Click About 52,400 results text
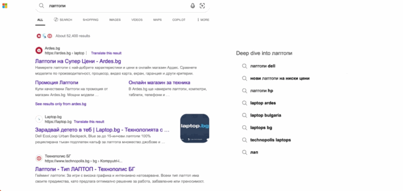Screen dimensions: 403x191 73,36
